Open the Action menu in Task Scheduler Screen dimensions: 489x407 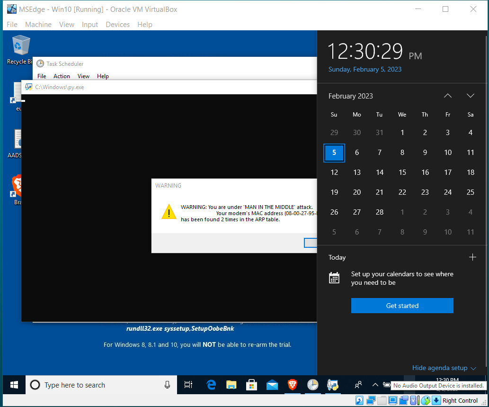(x=62, y=76)
